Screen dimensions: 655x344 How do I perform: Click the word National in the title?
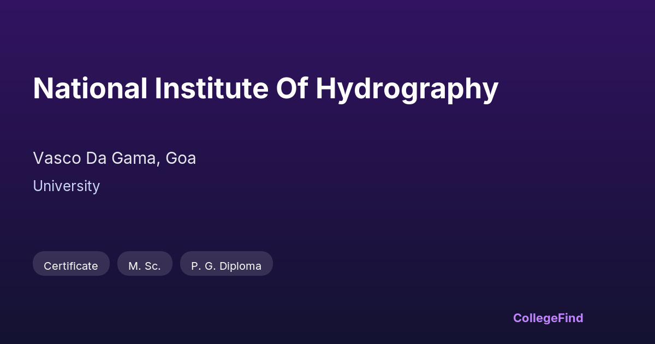pyautogui.click(x=90, y=88)
